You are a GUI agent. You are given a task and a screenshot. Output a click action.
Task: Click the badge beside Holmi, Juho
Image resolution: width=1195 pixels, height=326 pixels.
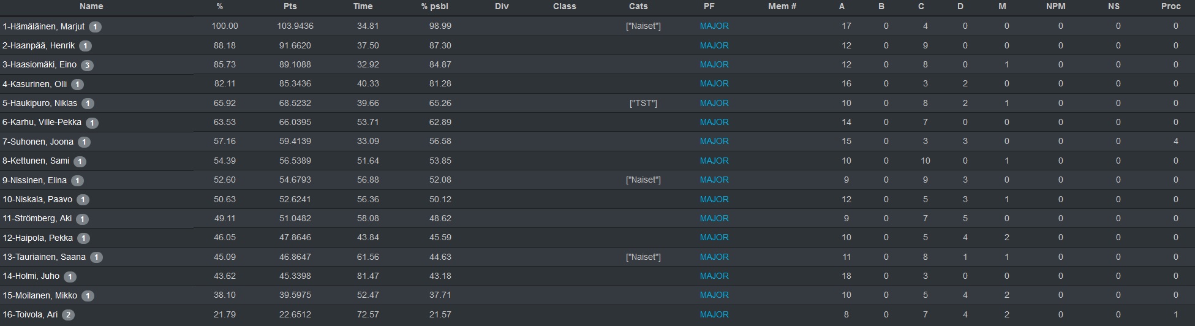pos(70,277)
